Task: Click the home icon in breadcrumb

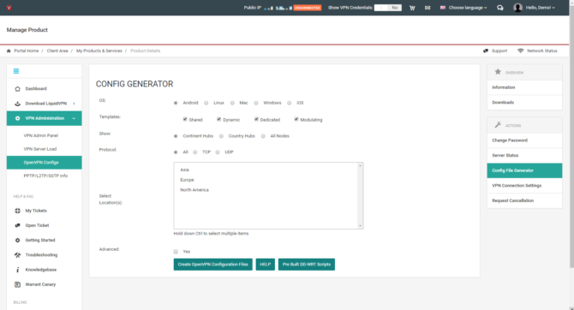Action: tap(9, 51)
